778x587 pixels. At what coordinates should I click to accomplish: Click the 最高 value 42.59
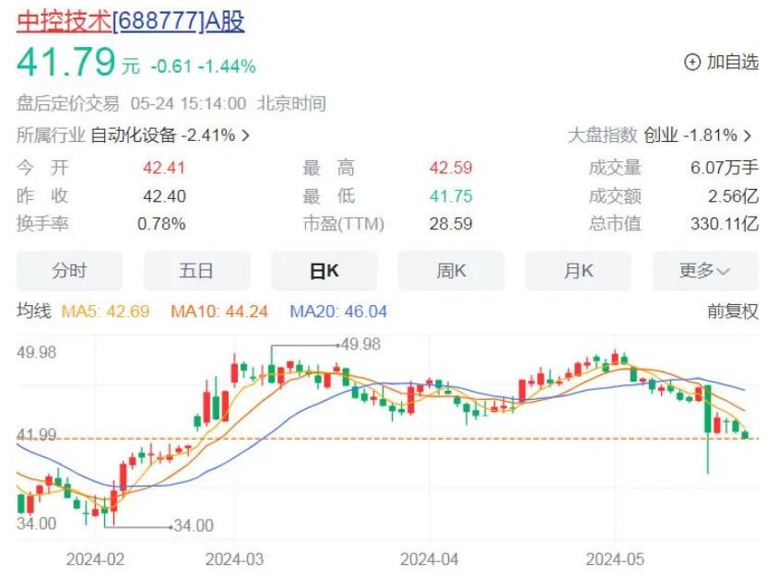(451, 168)
